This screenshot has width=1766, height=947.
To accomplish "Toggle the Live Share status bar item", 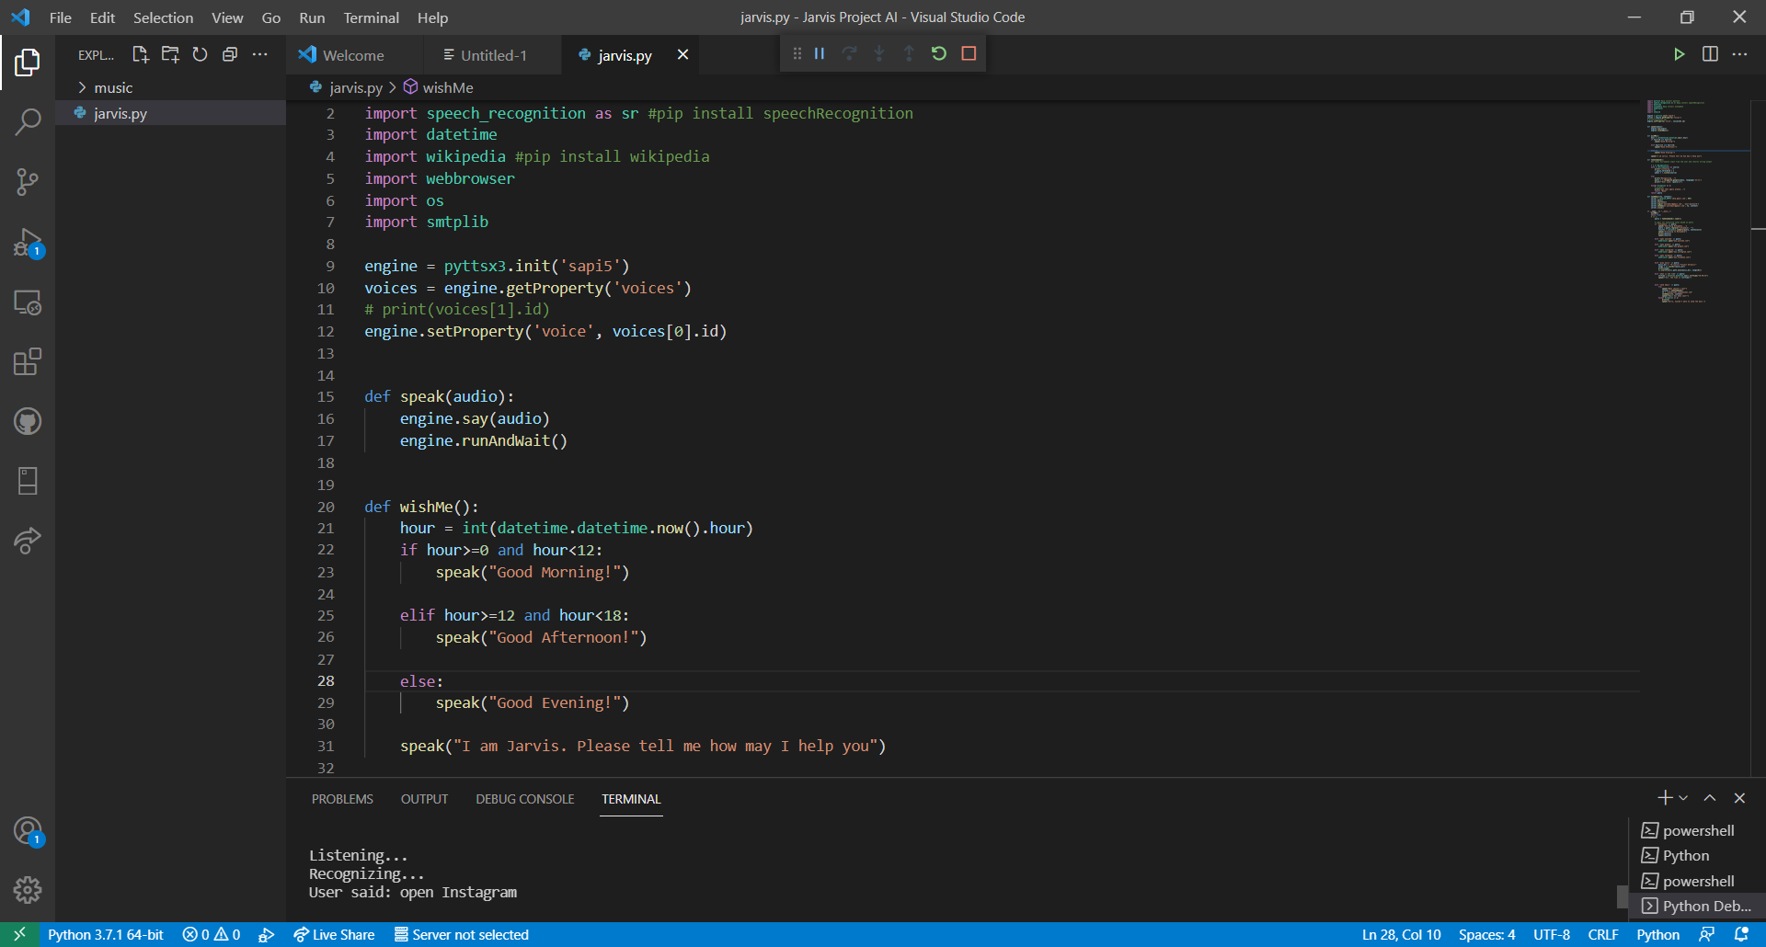I will [x=334, y=934].
